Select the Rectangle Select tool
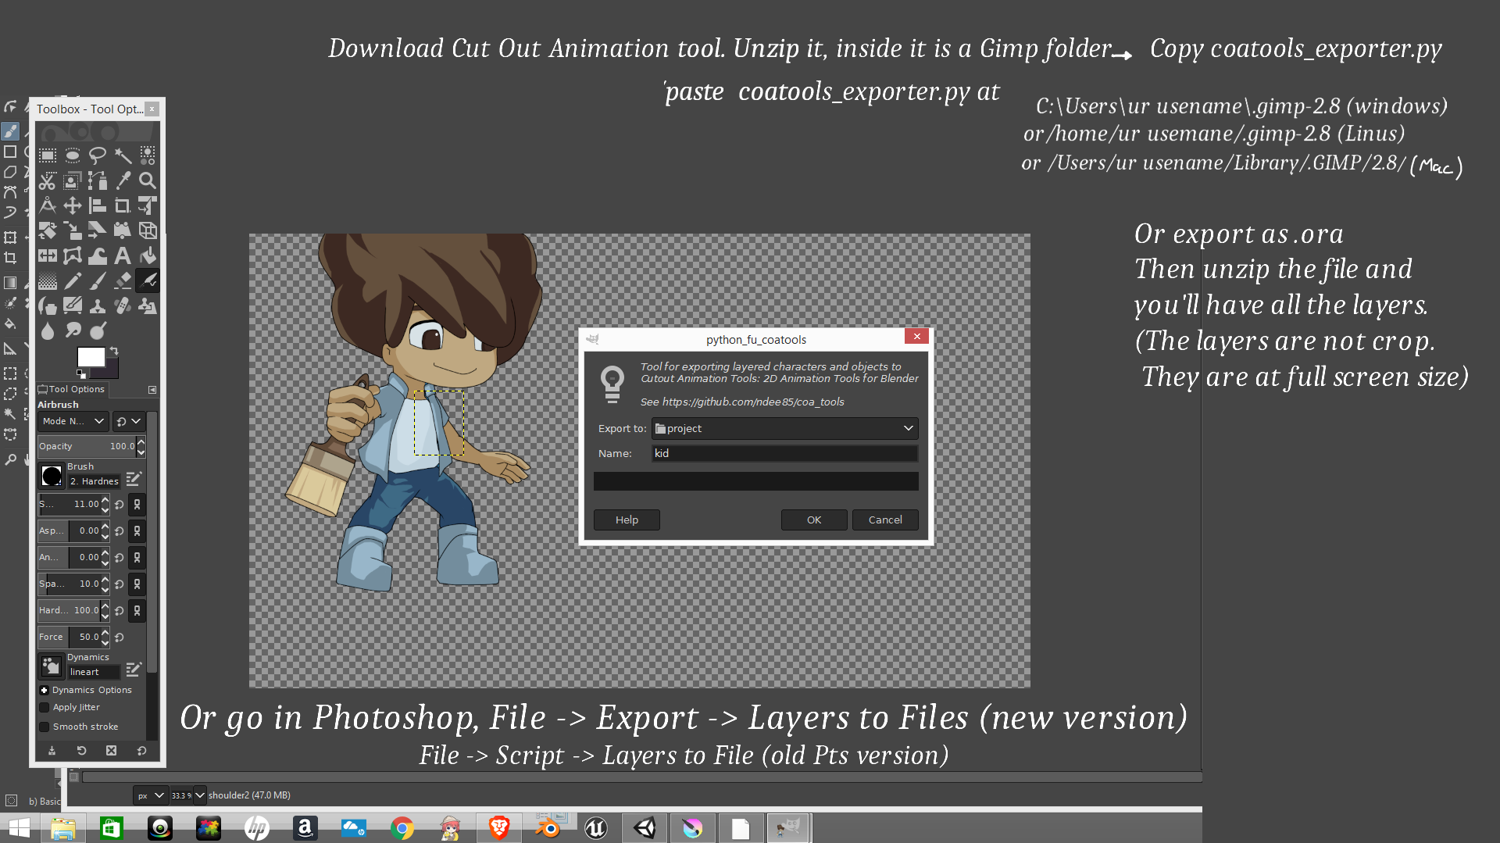1500x843 pixels. 48,155
